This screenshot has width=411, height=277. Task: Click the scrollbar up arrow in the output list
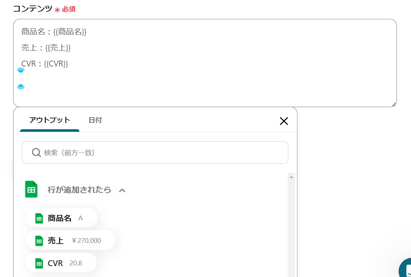pos(291,177)
